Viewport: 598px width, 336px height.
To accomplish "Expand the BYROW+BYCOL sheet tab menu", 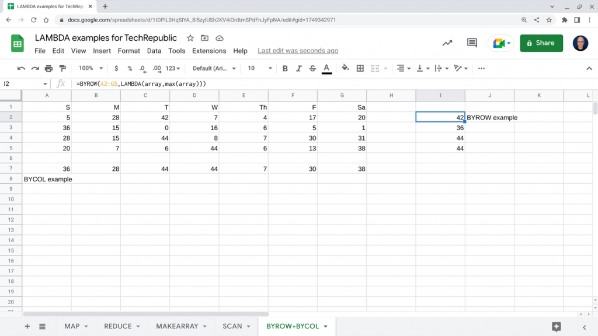I will point(326,327).
